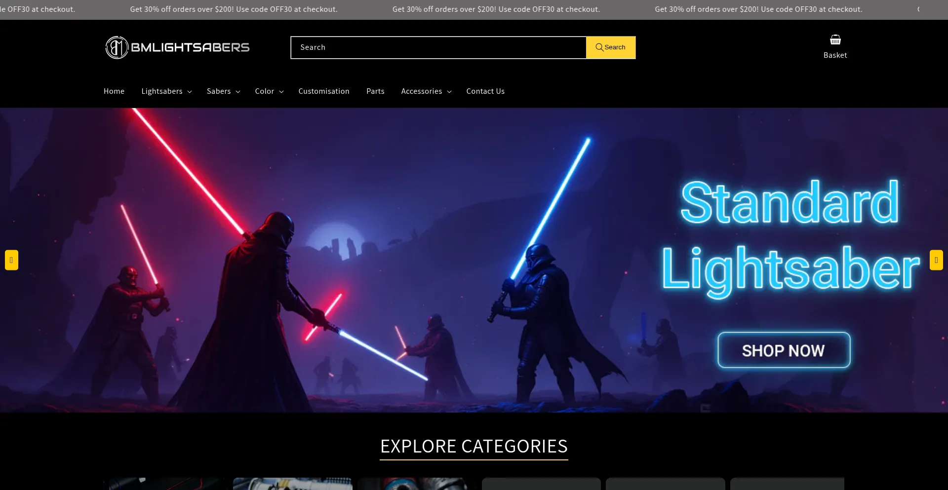Viewport: 948px width, 490px height.
Task: Open the Parts page
Action: pos(375,91)
